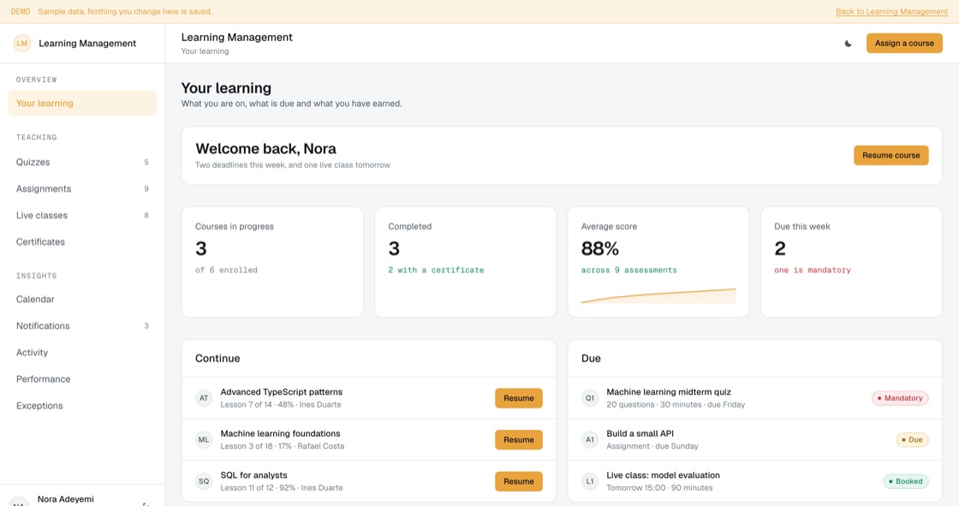Follow the Back to Learning Management link

891,12
